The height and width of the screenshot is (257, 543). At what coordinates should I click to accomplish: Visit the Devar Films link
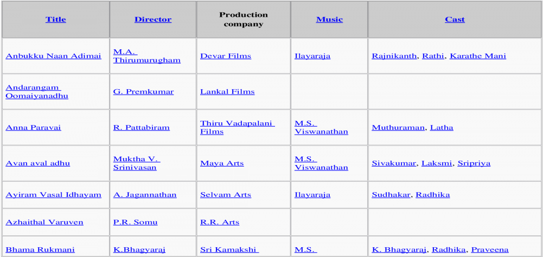coord(226,56)
